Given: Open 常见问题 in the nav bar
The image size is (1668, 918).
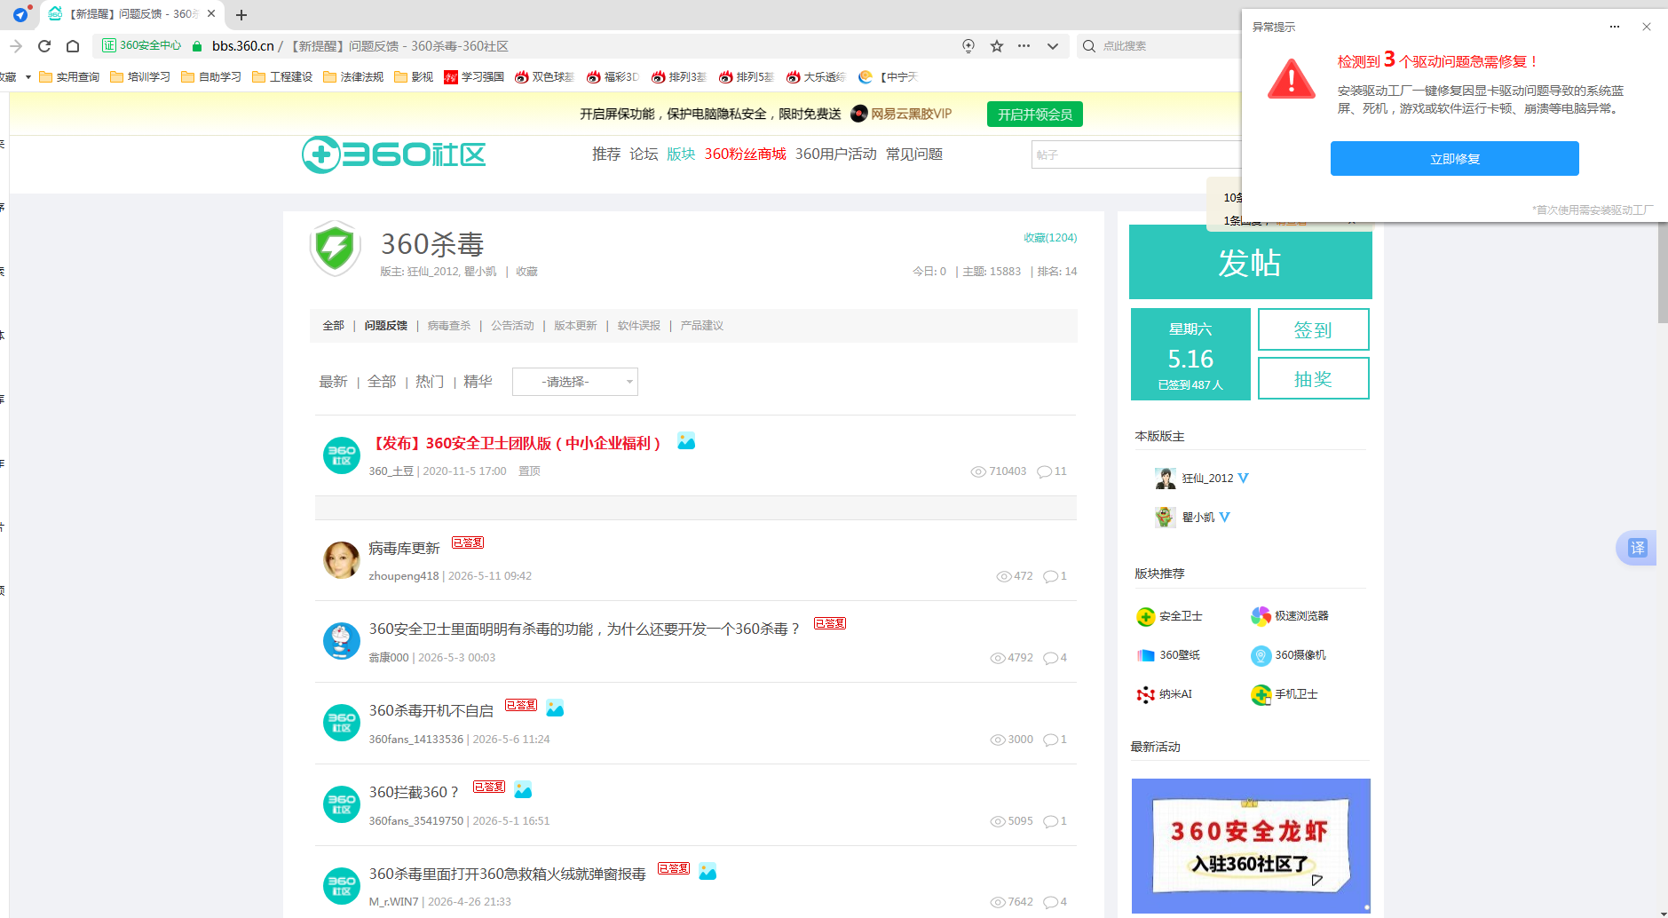Looking at the screenshot, I should point(914,154).
